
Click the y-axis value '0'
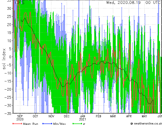tap(10, 57)
